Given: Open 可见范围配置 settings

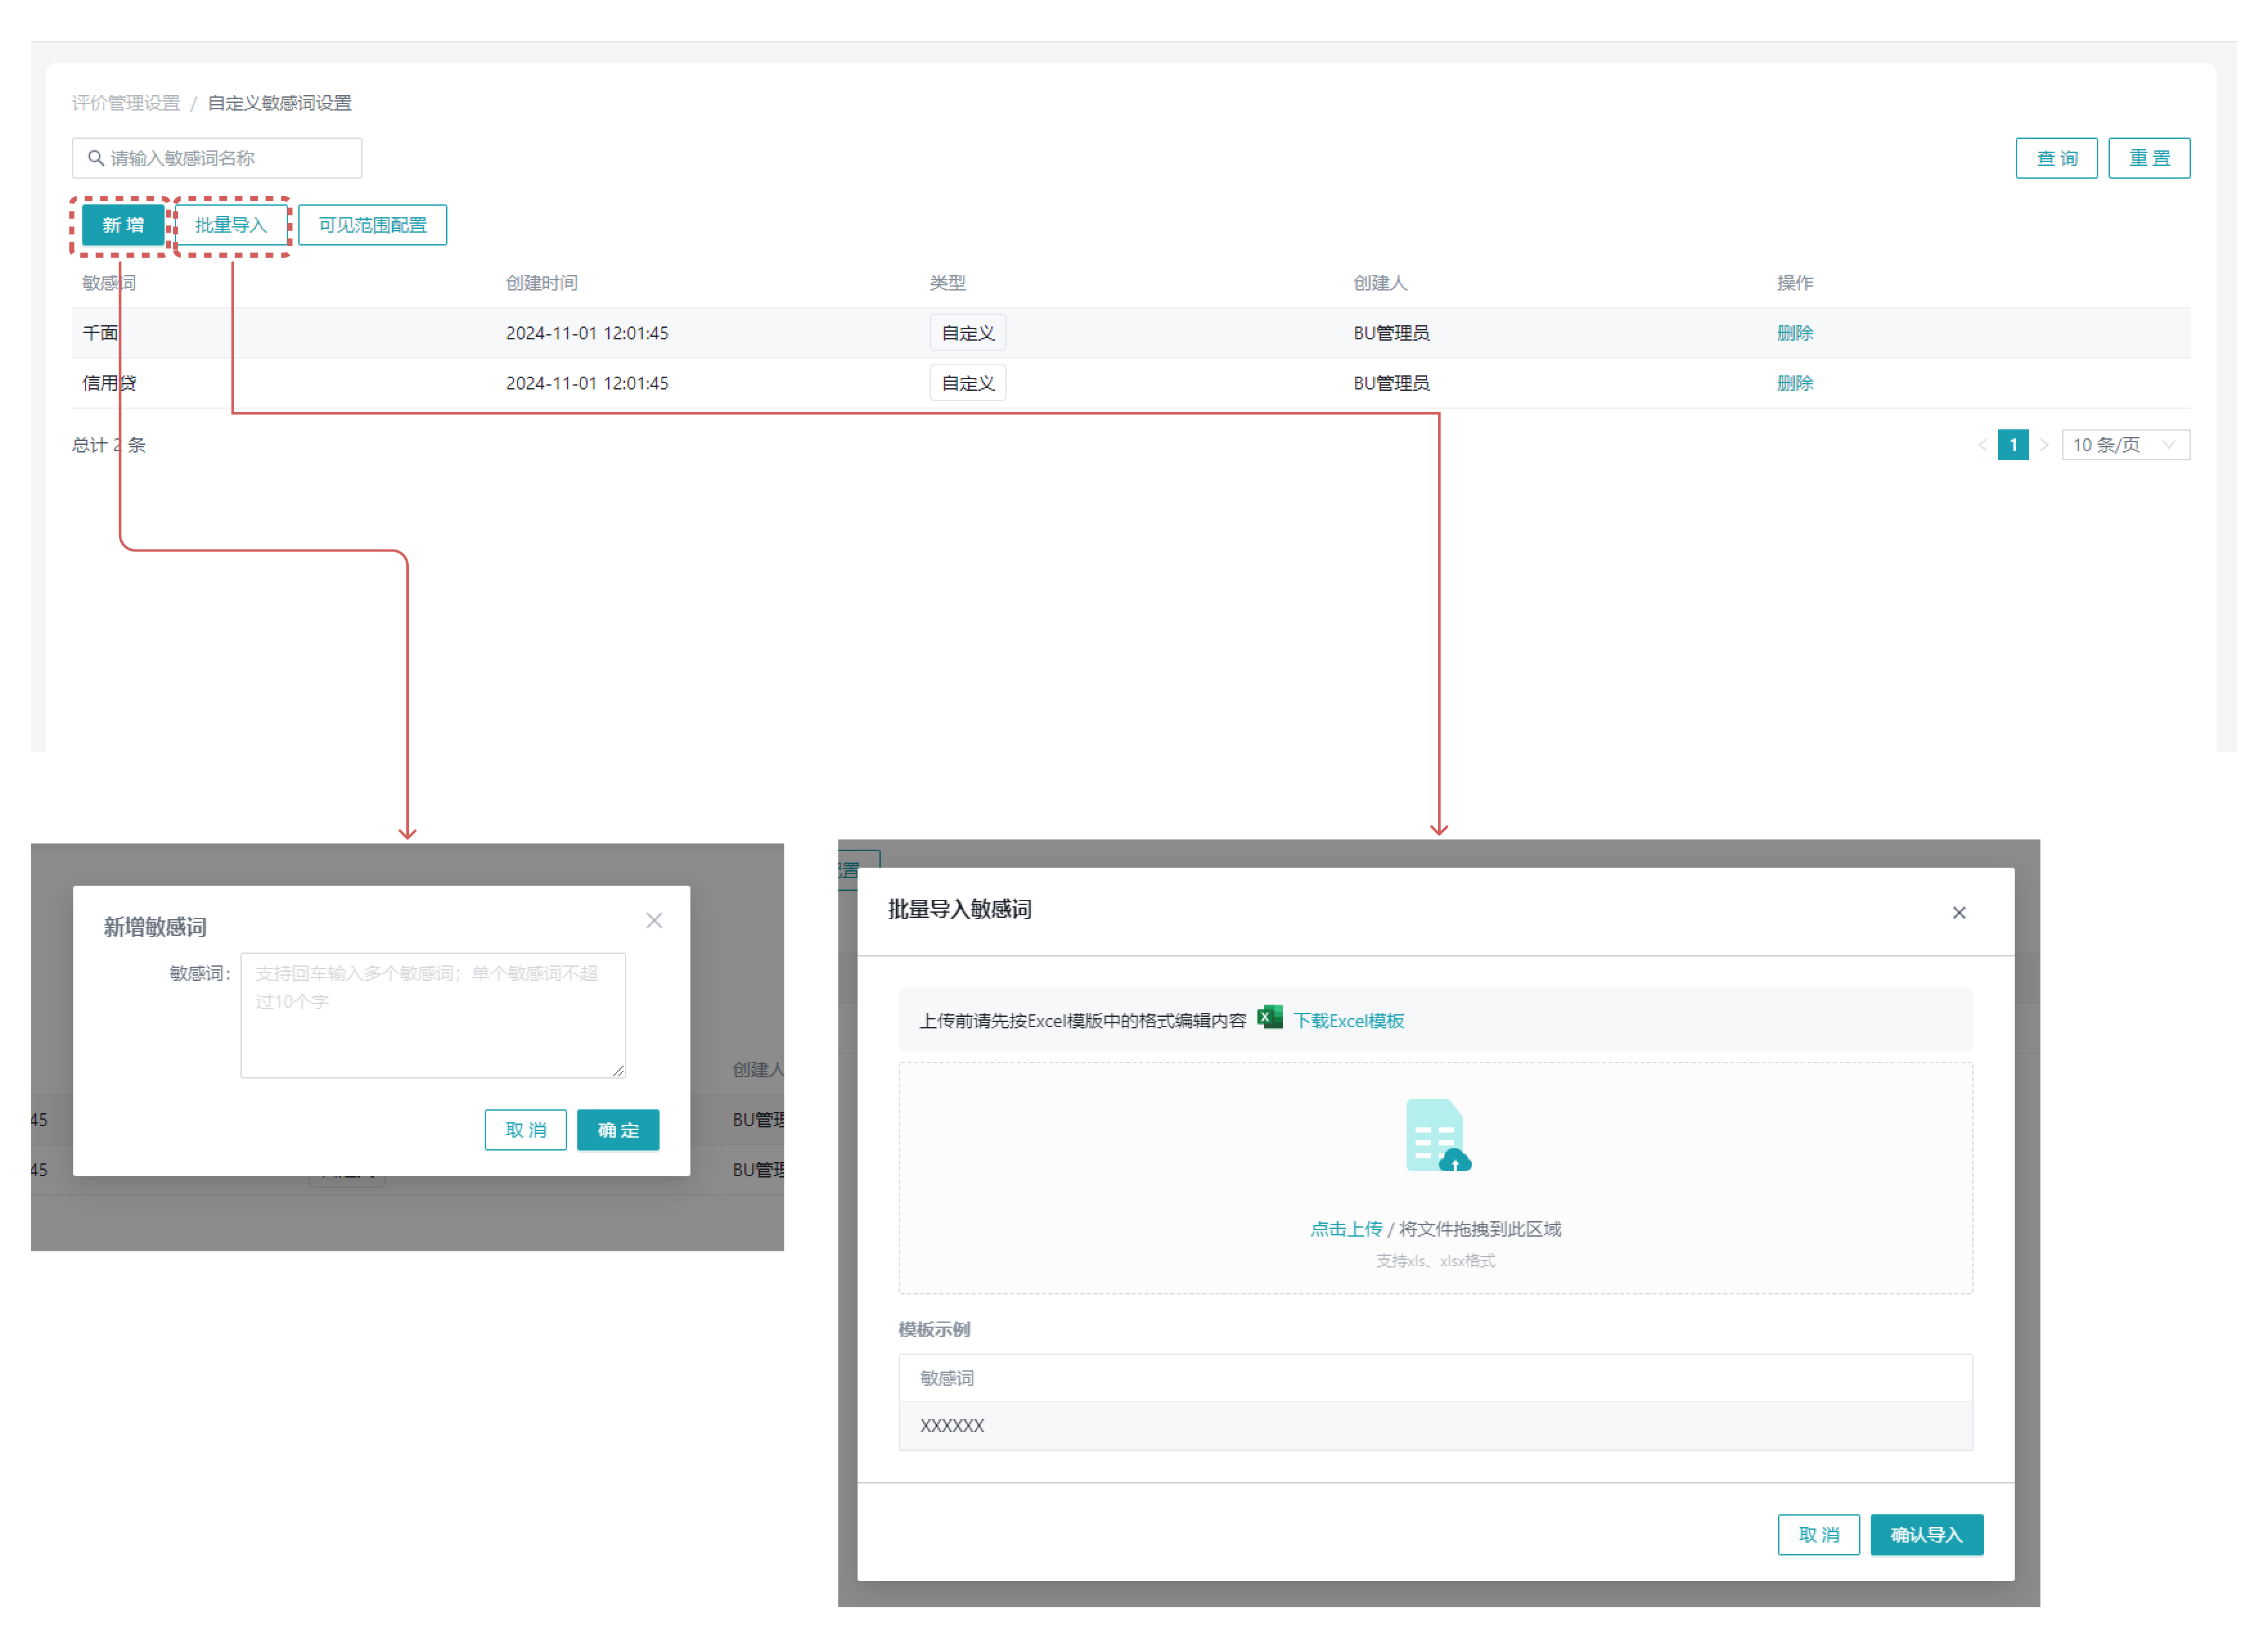Looking at the screenshot, I should tap(372, 225).
